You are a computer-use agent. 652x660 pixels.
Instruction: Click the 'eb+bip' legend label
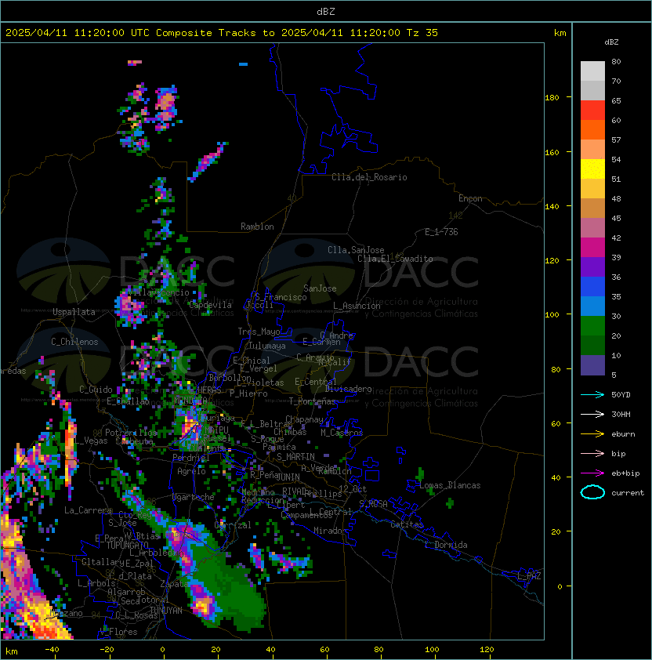(625, 473)
